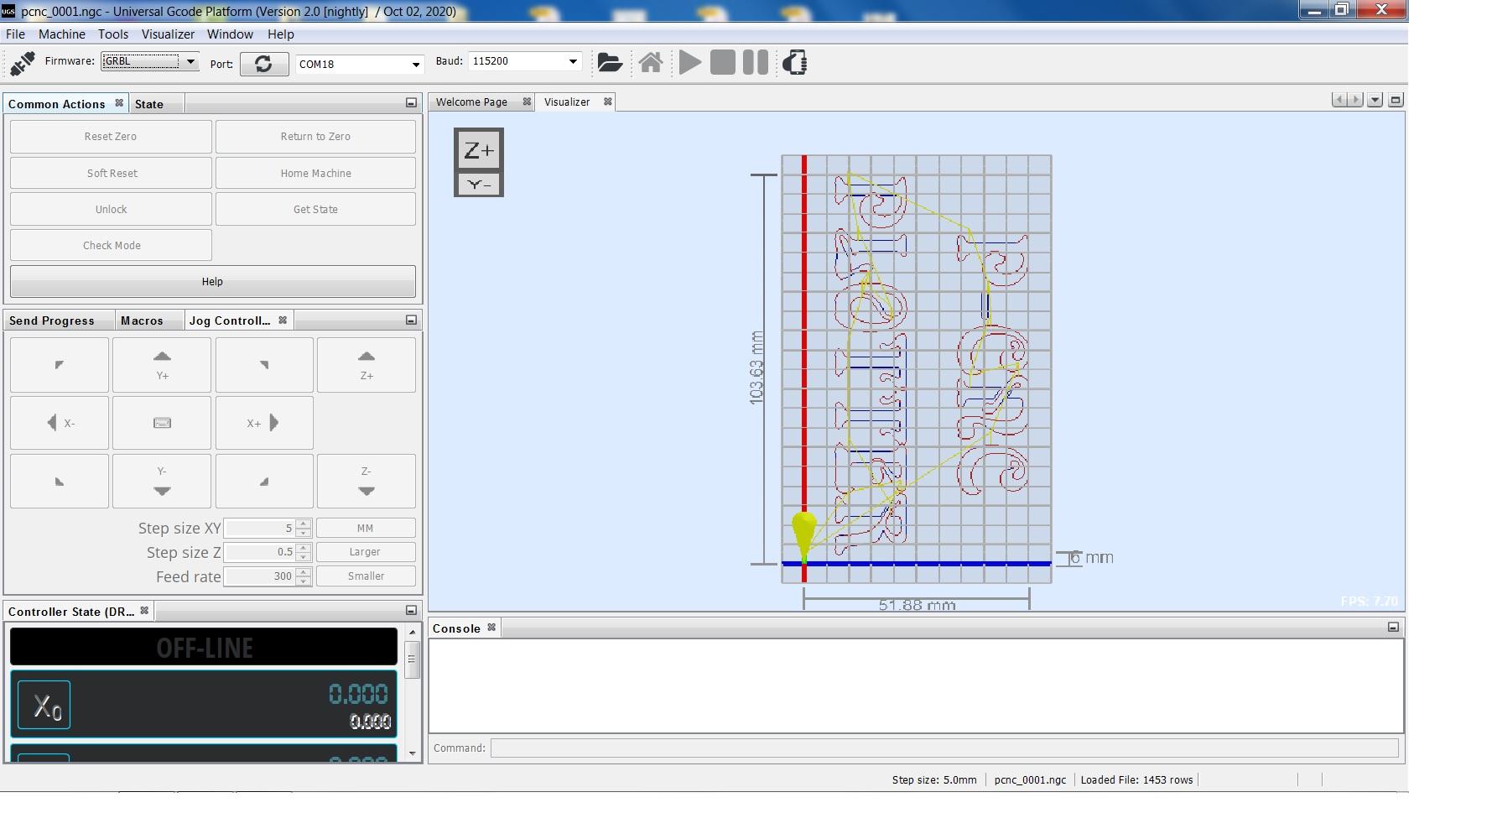The image size is (1492, 839).
Task: Open the File menu
Action: 15,34
